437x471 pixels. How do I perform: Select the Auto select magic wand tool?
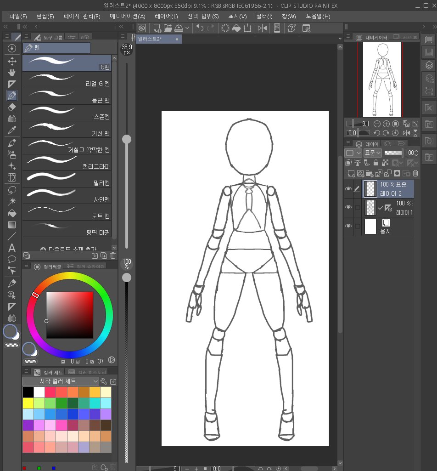tap(12, 201)
